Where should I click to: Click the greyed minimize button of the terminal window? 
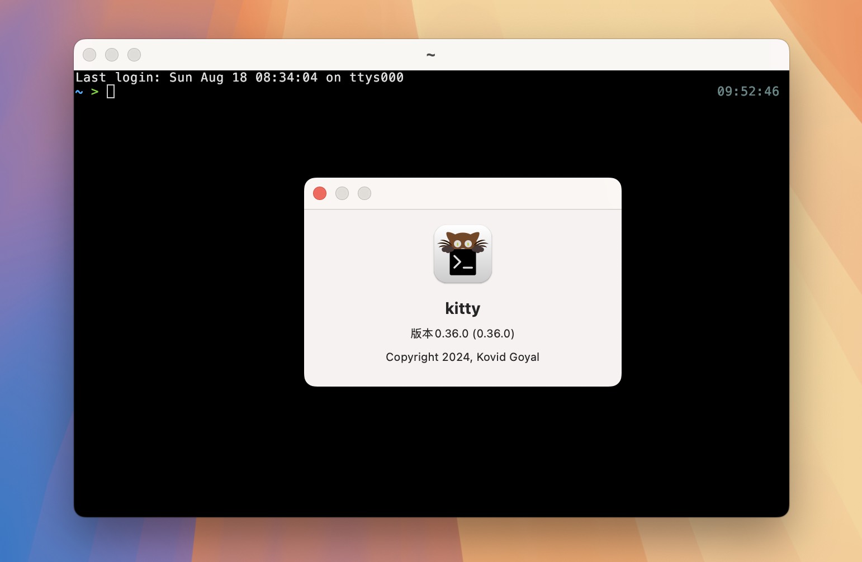(112, 55)
